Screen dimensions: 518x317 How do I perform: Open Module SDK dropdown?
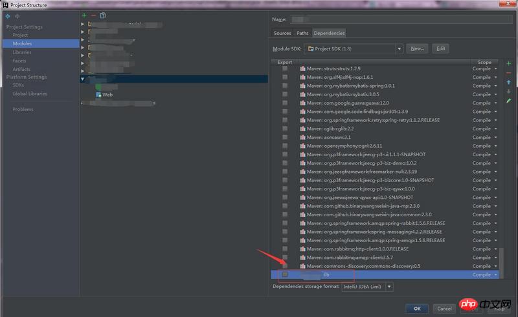399,49
